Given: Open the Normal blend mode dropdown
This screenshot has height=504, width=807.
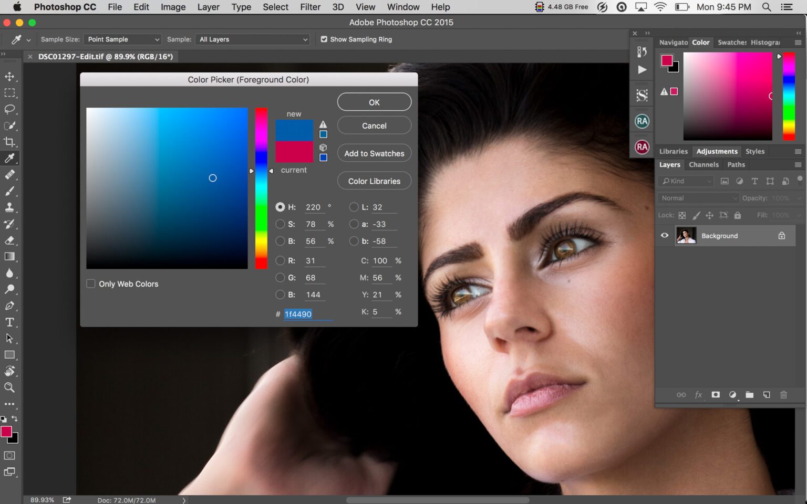Looking at the screenshot, I should [x=697, y=198].
